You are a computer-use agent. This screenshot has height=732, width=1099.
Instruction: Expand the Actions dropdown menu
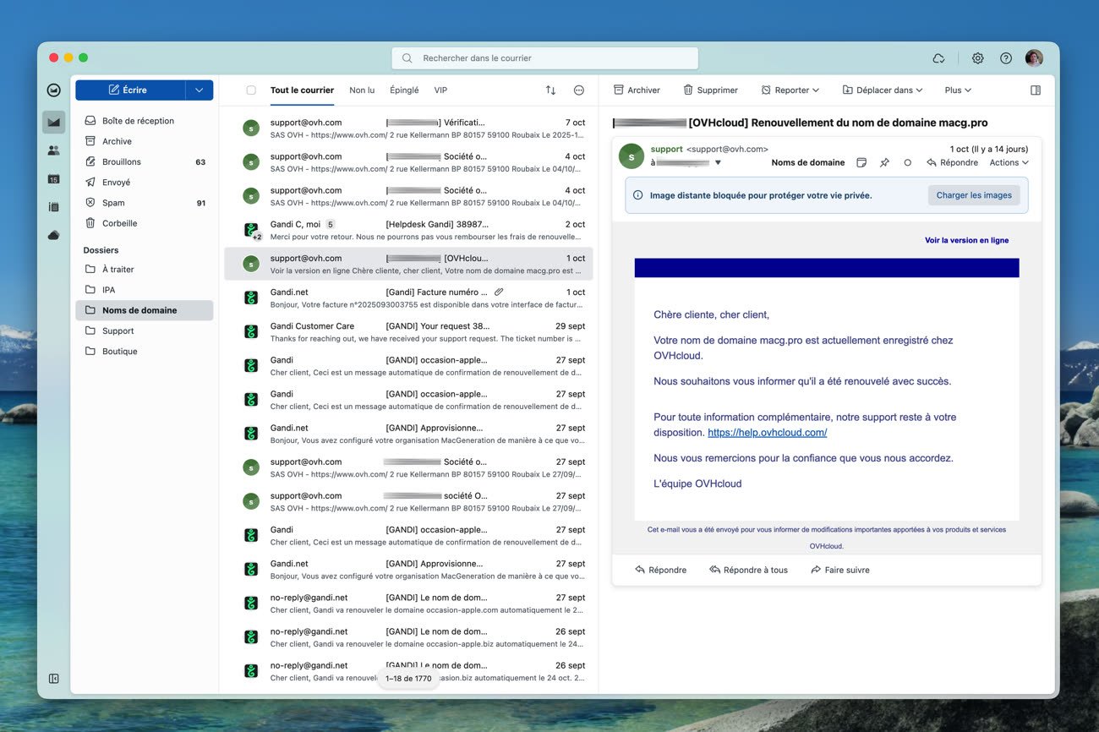pyautogui.click(x=1009, y=162)
